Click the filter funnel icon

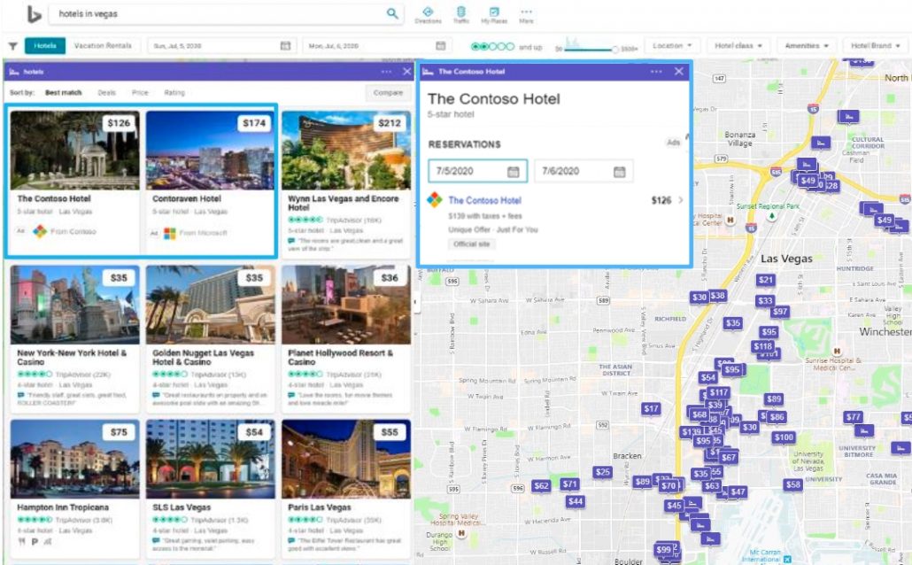(12, 46)
